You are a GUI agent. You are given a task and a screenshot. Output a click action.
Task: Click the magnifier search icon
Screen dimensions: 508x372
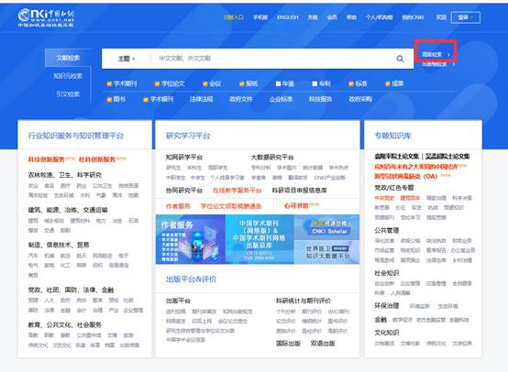[400, 59]
